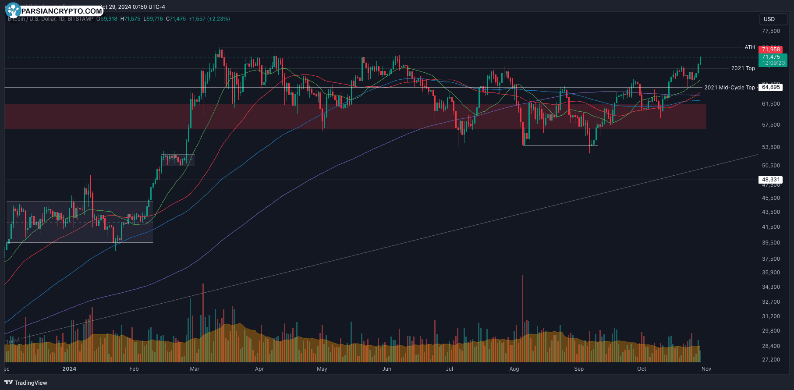The height and width of the screenshot is (390, 794).
Task: Click the 64,895 price level tag
Action: click(771, 87)
